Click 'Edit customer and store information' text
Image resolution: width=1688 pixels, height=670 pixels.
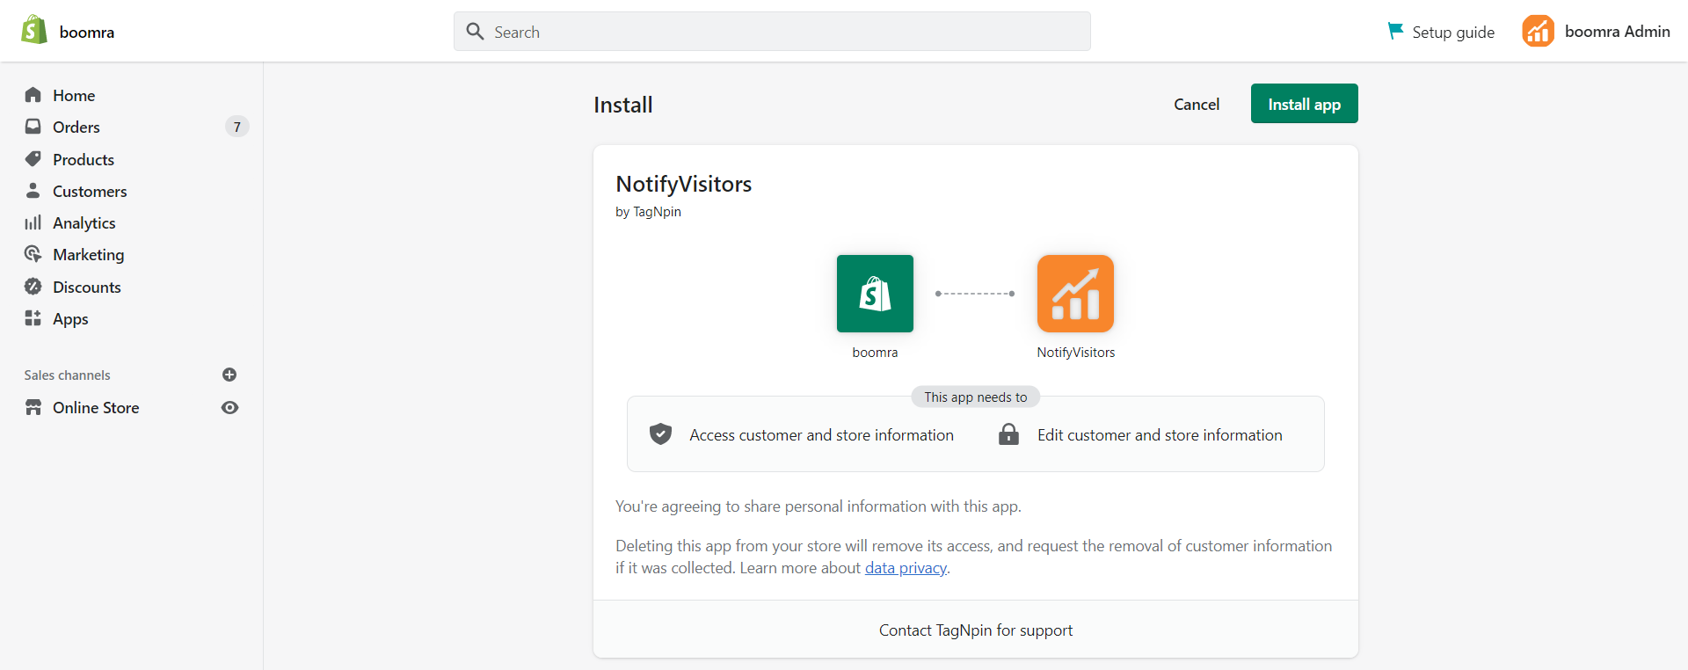tap(1160, 434)
